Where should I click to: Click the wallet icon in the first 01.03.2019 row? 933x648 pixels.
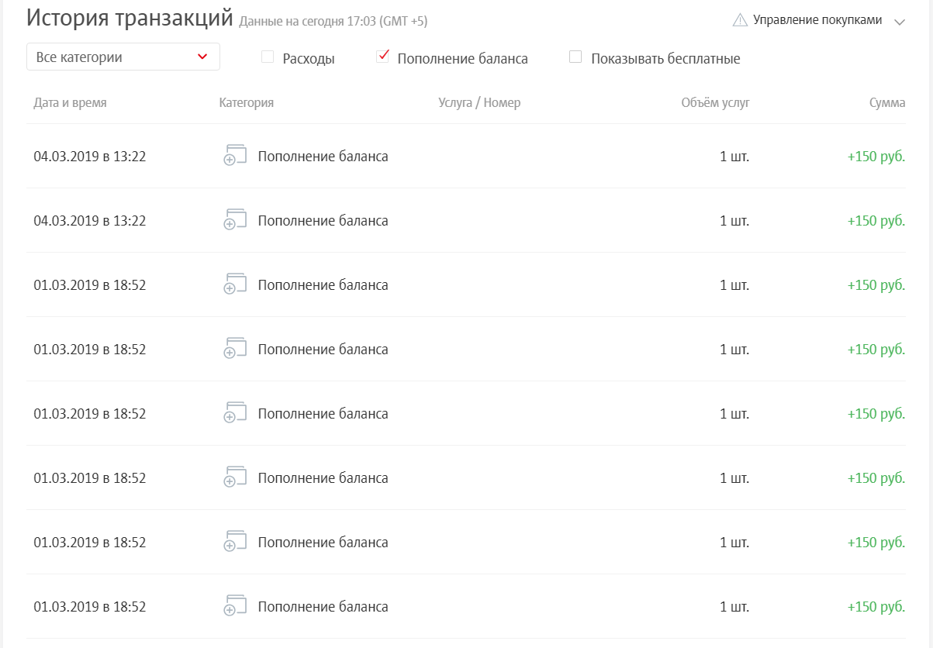235,284
